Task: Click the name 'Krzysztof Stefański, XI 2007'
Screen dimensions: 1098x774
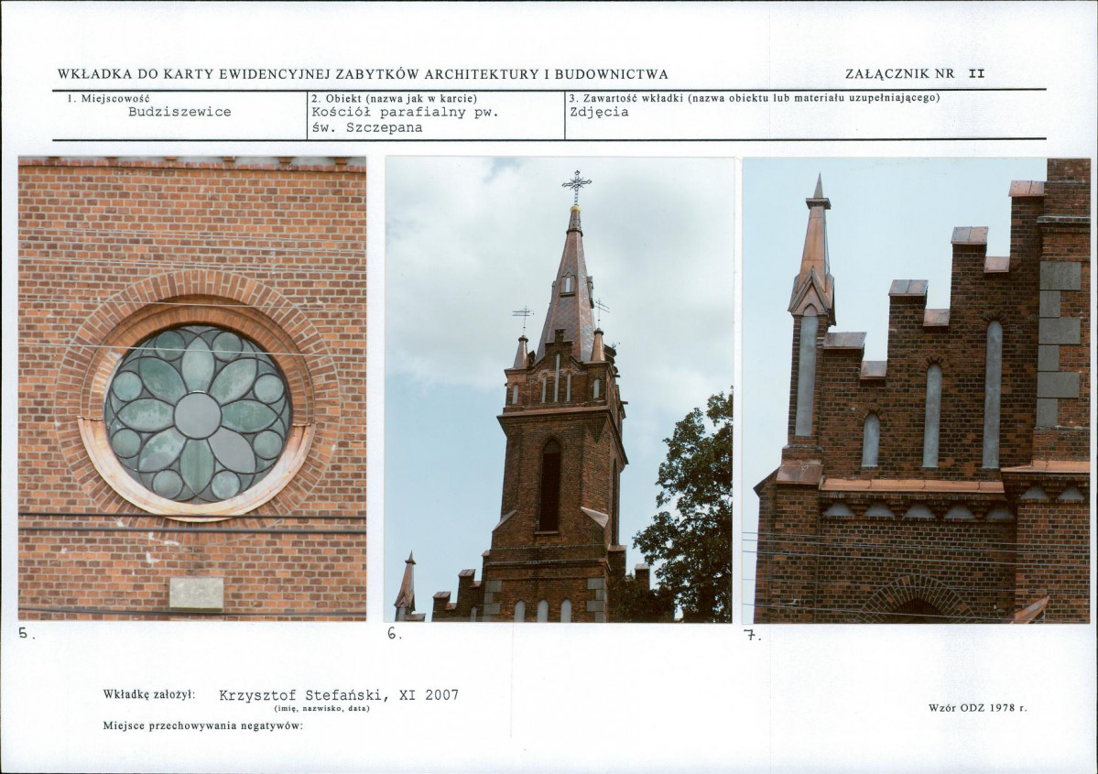Action: tap(339, 695)
